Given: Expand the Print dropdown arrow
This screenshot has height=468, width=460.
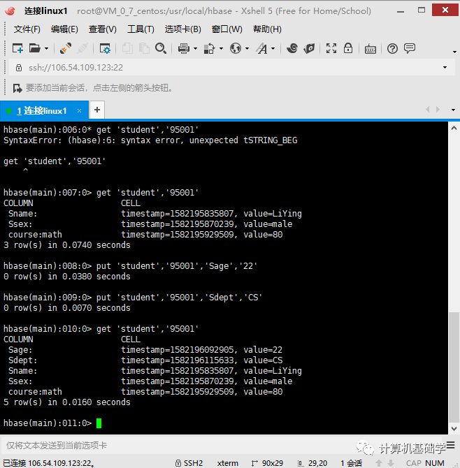Looking at the screenshot, I should click(x=195, y=48).
